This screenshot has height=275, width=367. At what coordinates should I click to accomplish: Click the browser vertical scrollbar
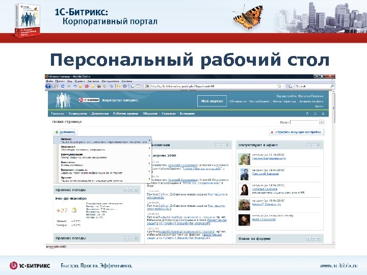[333, 167]
